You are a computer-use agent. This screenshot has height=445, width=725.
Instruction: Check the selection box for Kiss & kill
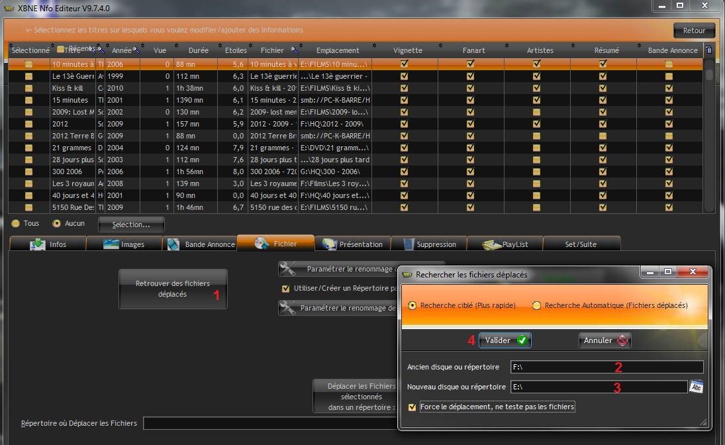28,88
